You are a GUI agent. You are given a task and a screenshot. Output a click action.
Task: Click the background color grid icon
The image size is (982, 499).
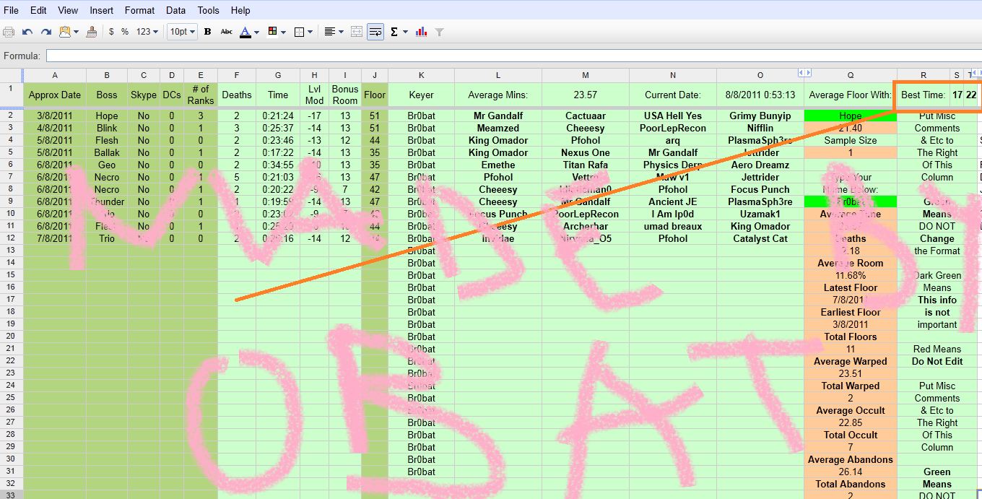pyautogui.click(x=272, y=32)
